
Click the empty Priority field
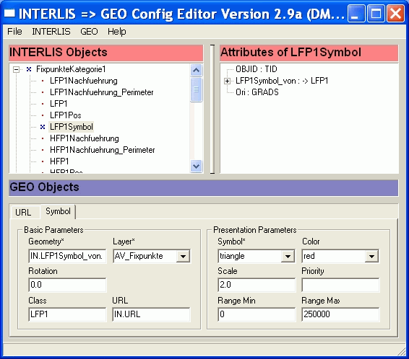pyautogui.click(x=340, y=285)
